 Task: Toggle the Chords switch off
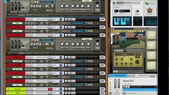pyautogui.click(x=147, y=4)
